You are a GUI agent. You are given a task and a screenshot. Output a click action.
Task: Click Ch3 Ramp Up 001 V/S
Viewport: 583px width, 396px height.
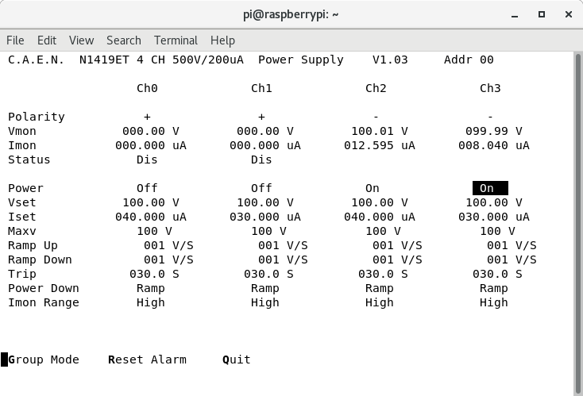tap(512, 245)
